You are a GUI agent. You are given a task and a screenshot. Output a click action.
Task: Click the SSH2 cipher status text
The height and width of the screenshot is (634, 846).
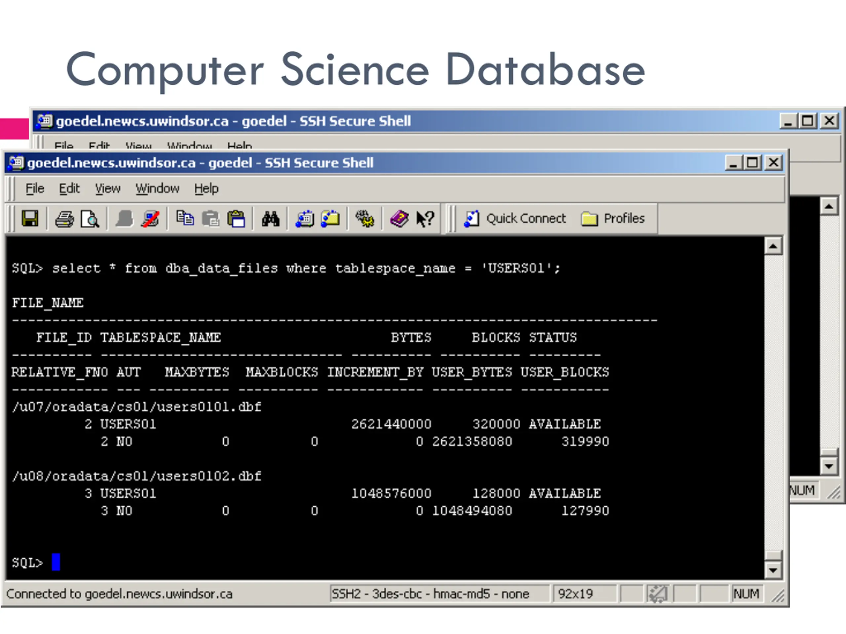[x=430, y=594]
